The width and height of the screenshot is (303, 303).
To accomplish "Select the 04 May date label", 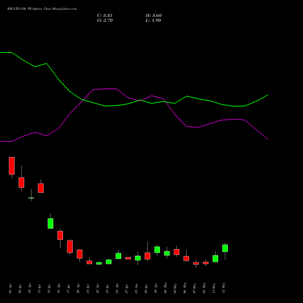I will [x=165, y=288].
